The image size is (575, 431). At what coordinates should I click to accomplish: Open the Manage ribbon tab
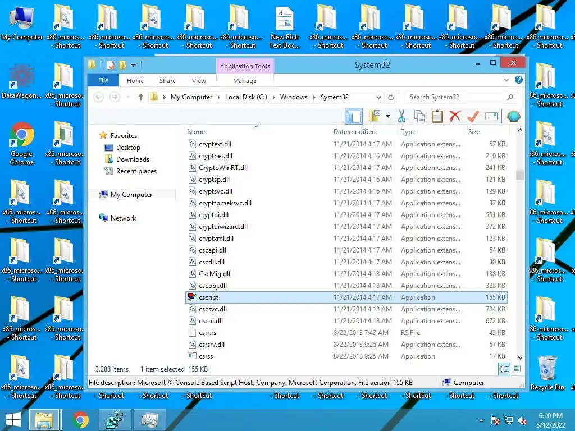tap(245, 81)
